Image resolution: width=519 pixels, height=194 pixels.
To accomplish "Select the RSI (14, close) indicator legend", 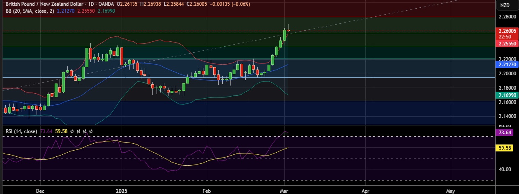I will (21, 131).
